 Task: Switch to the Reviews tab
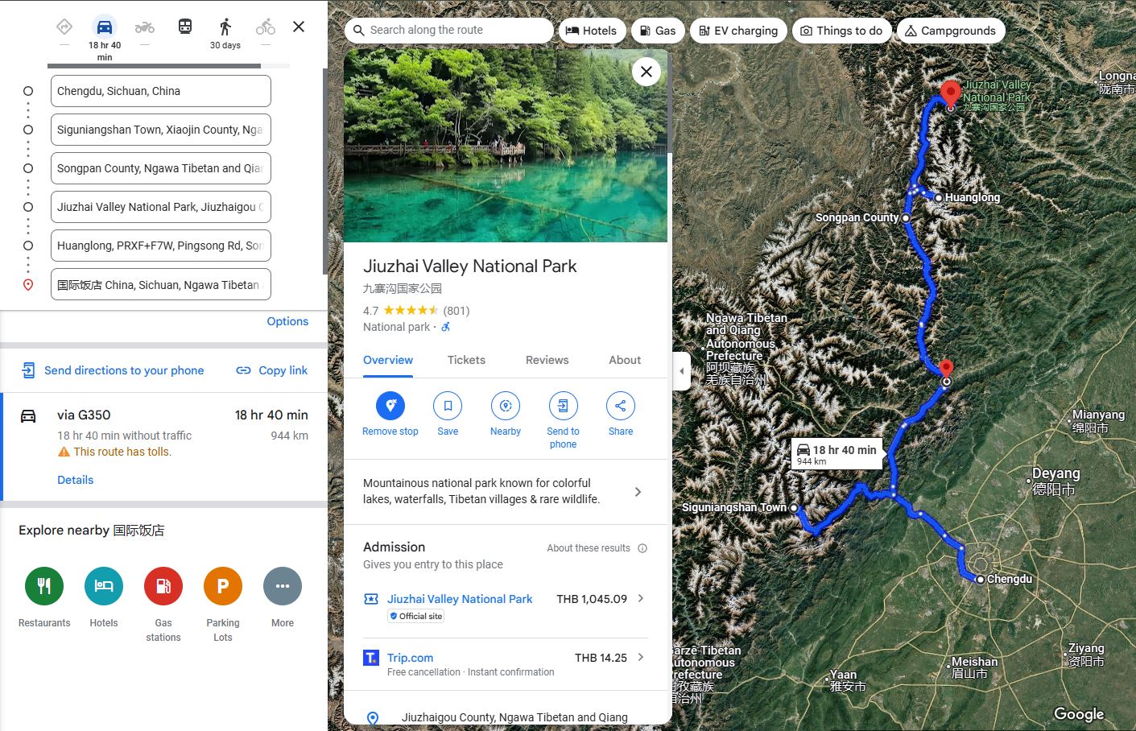(x=547, y=360)
